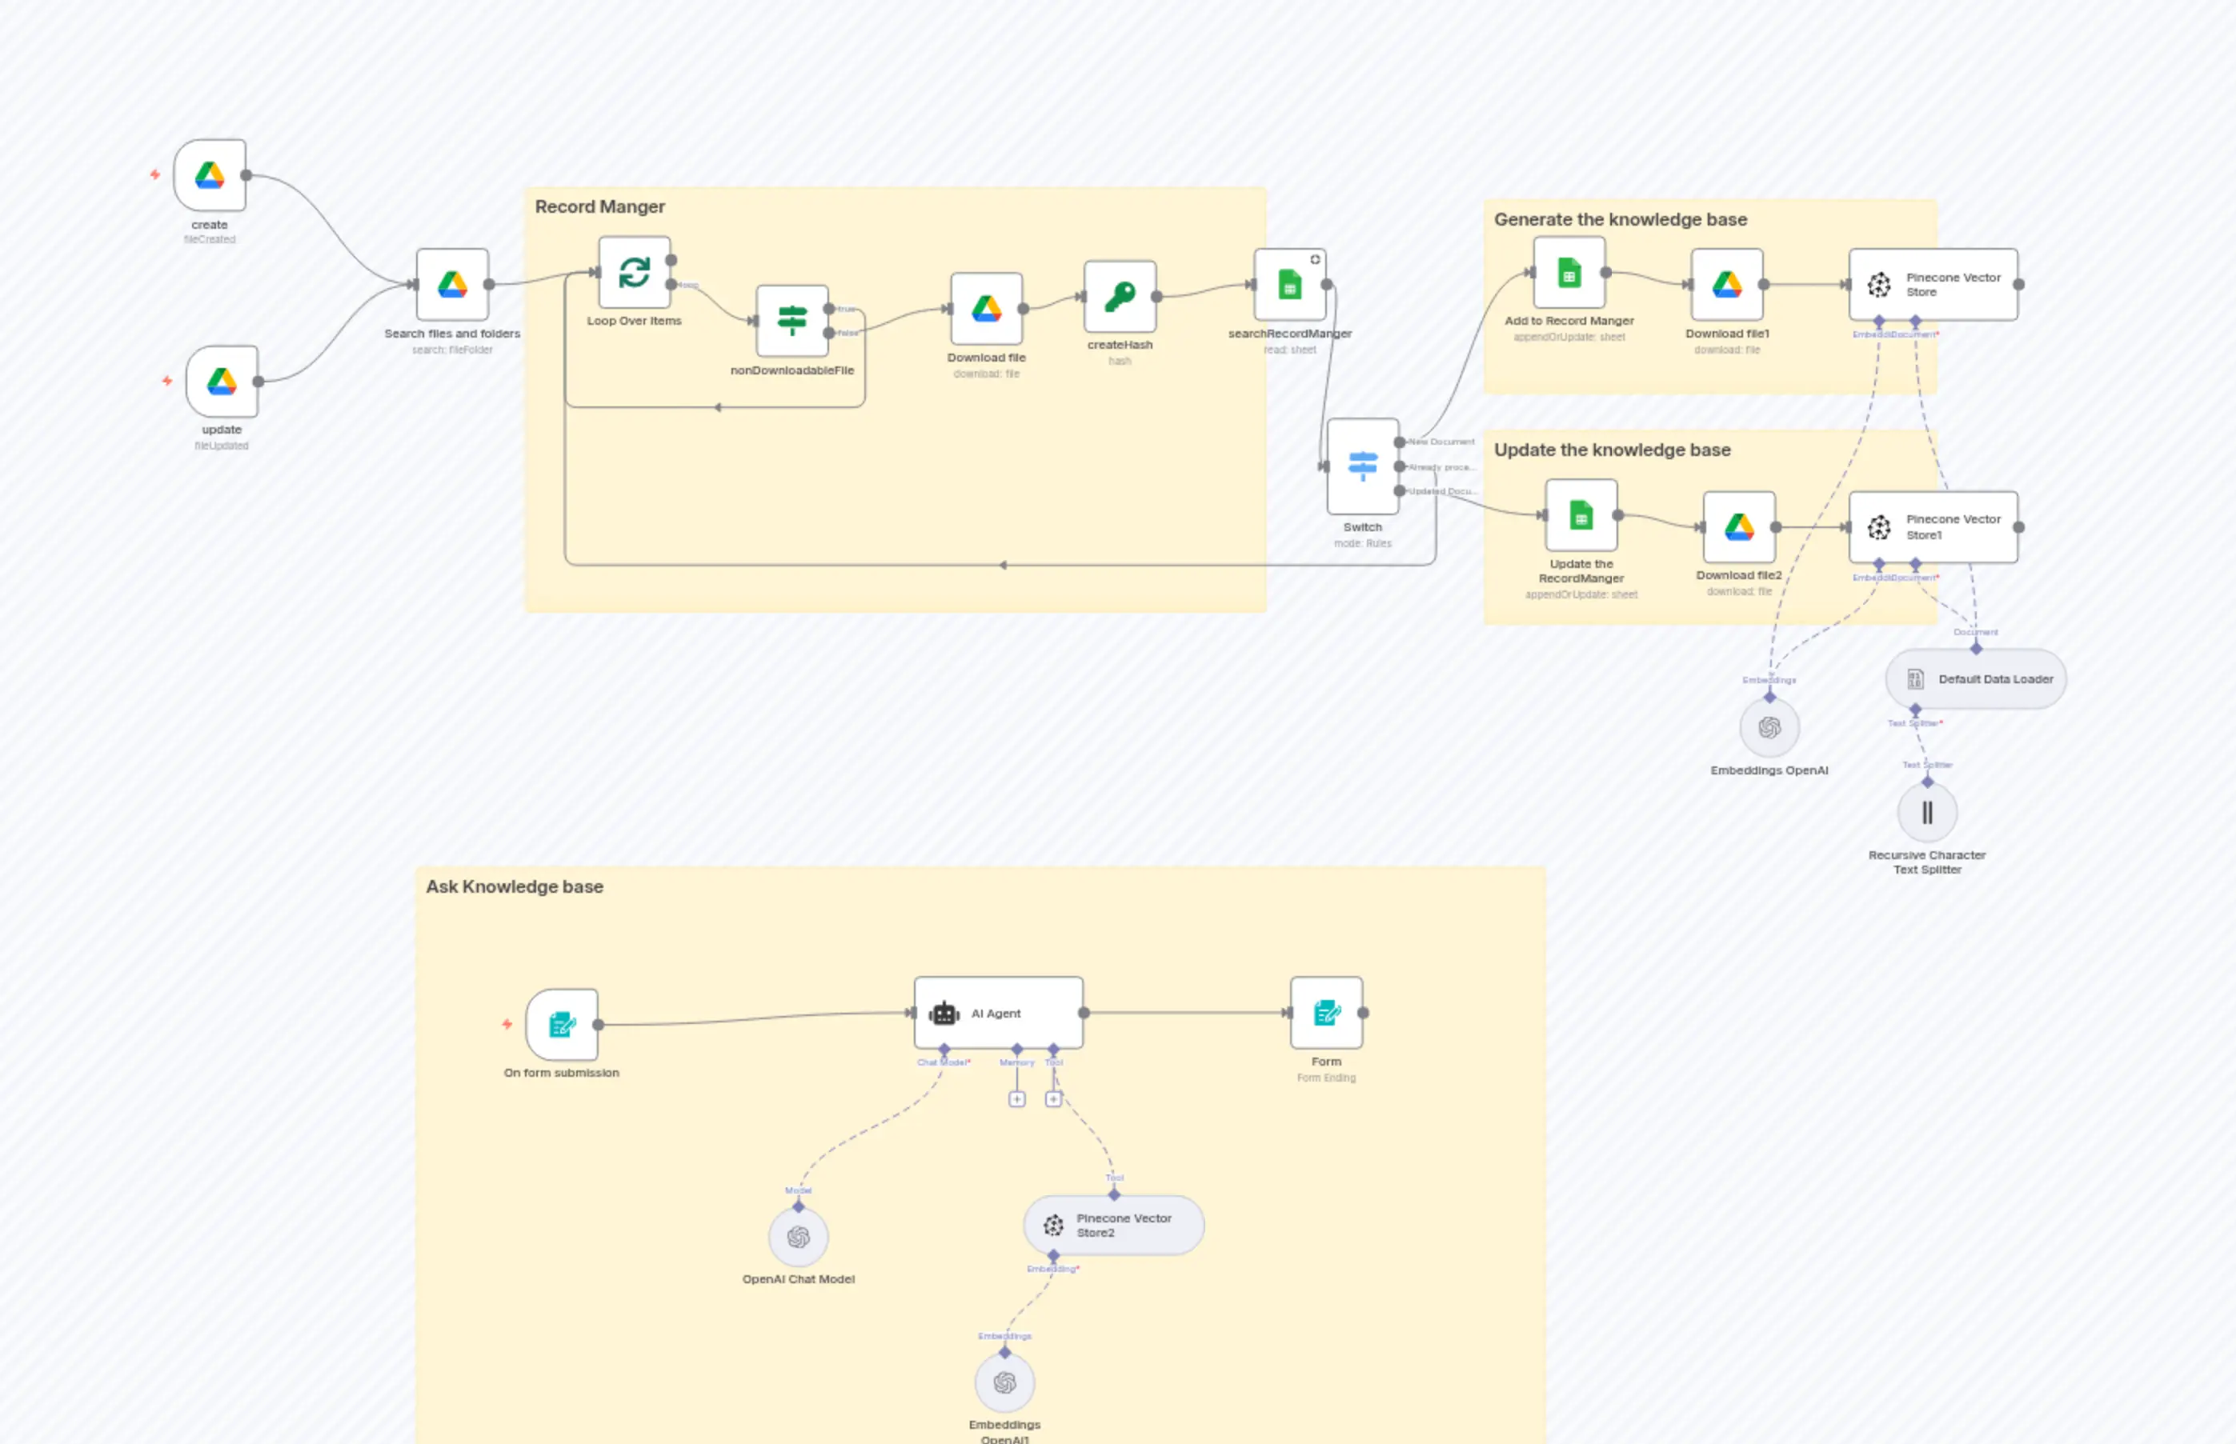Select the nonDownloadableFile filter node

[x=792, y=319]
